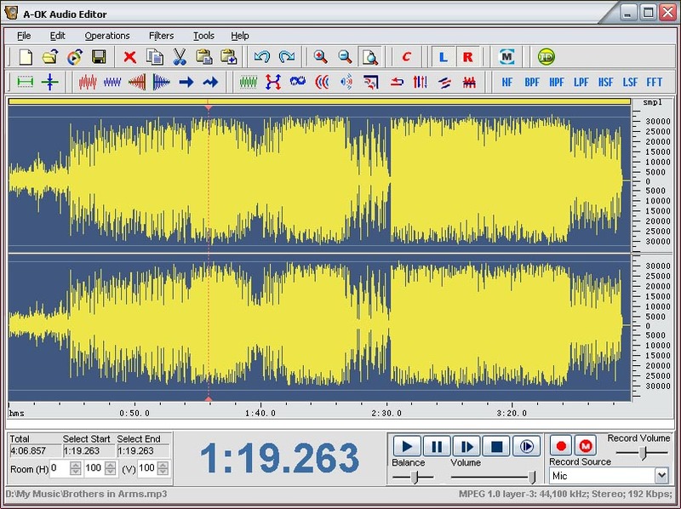Apply the NF notch filter
Image resolution: width=681 pixels, height=509 pixels.
[506, 82]
